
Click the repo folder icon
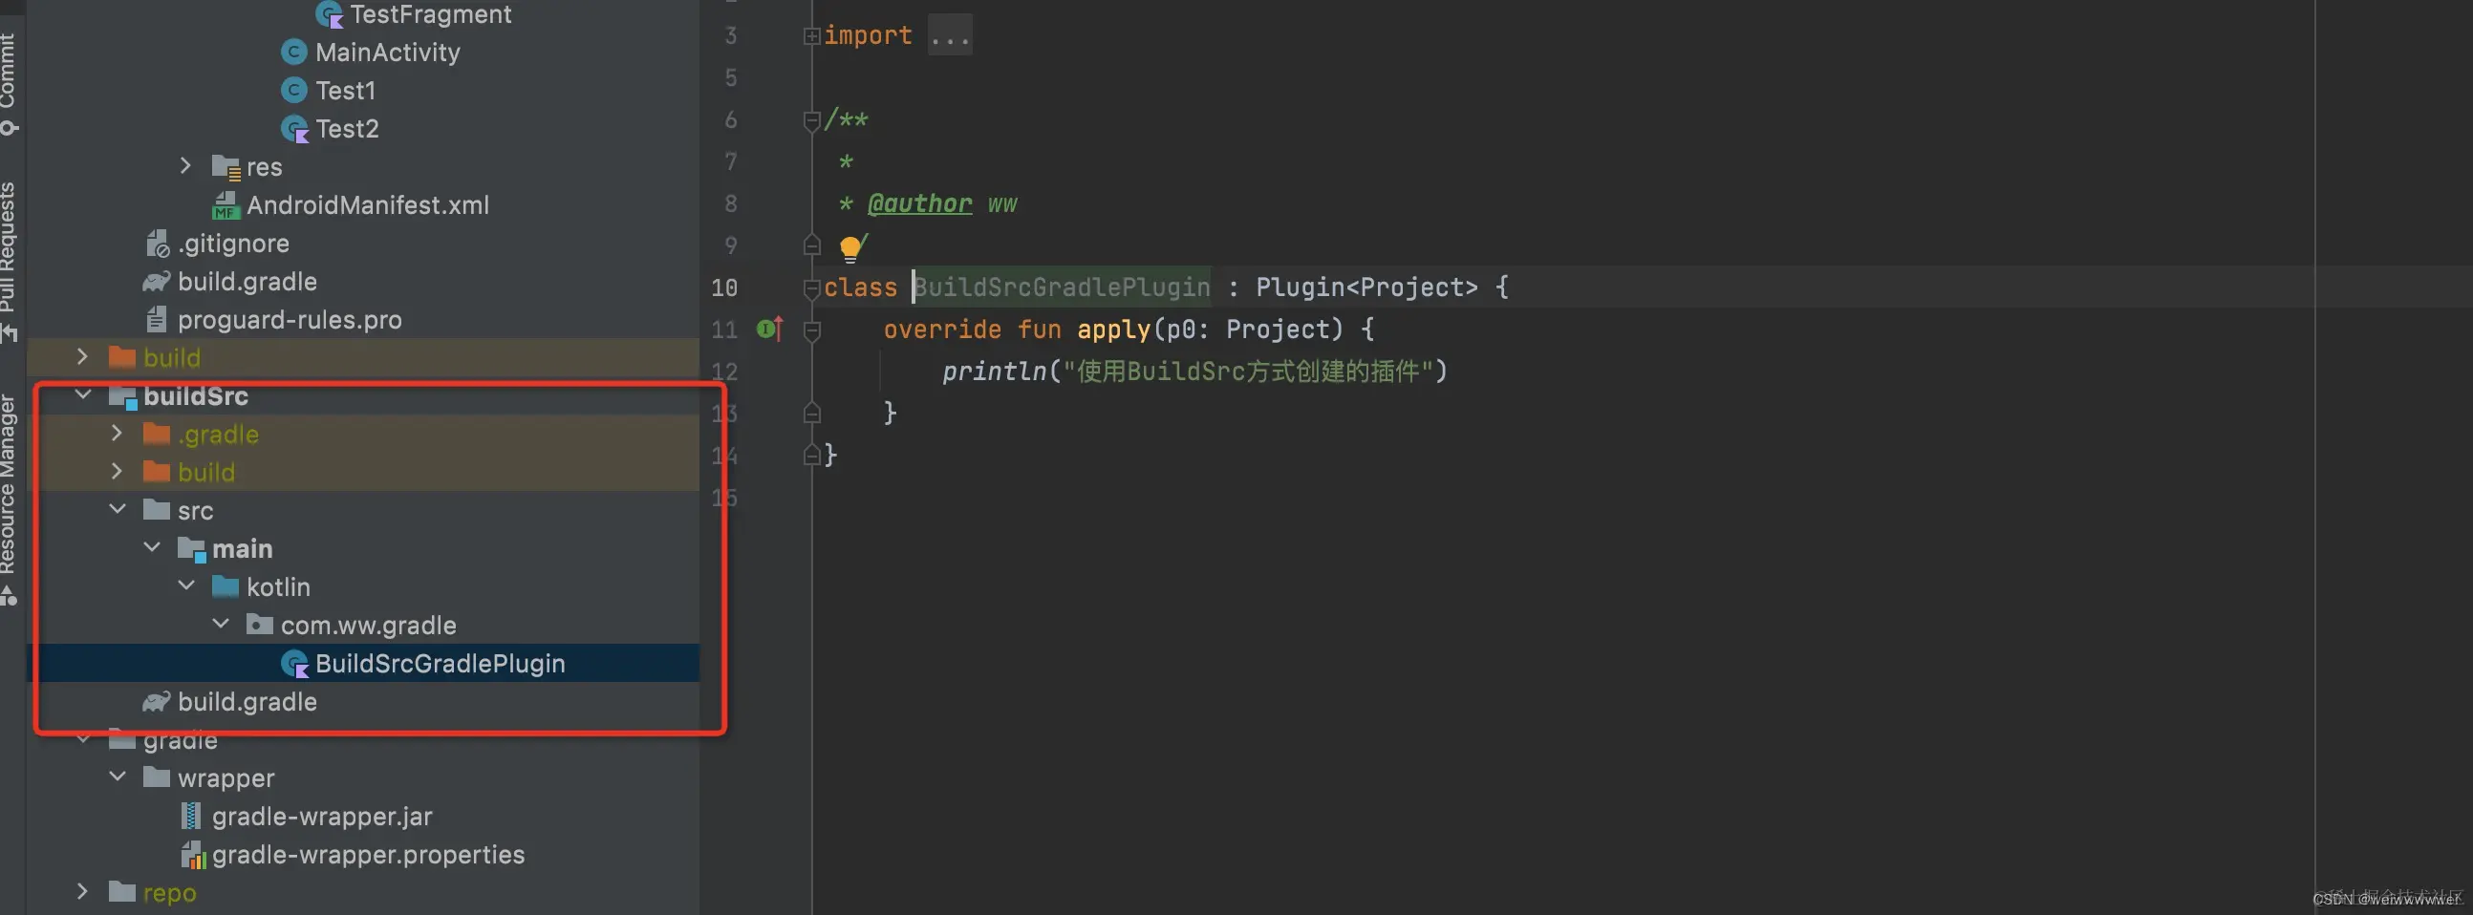pos(122,892)
